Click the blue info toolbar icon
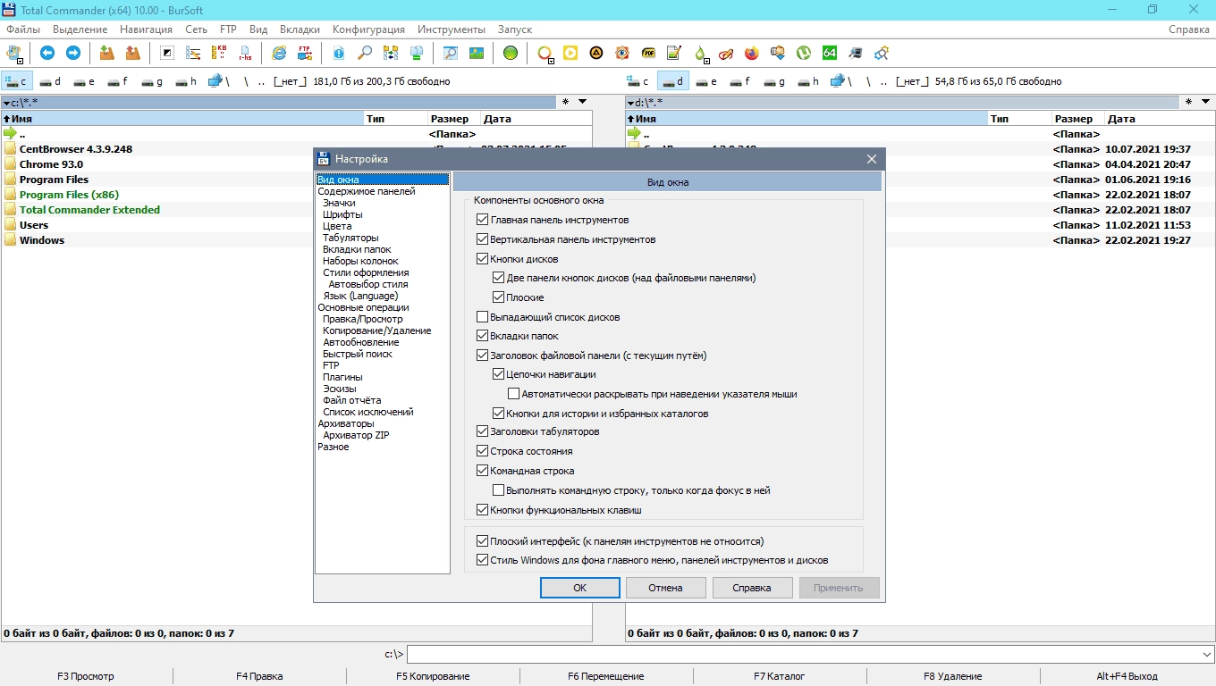The image size is (1216, 686). [339, 53]
